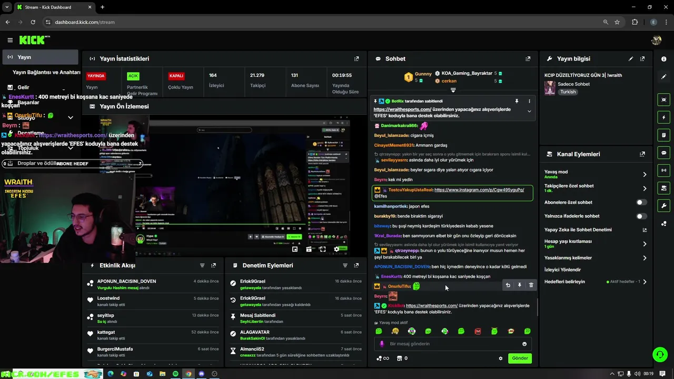Expand Hesap yaşı kısıtlaması options
The height and width of the screenshot is (379, 674).
[645, 244]
